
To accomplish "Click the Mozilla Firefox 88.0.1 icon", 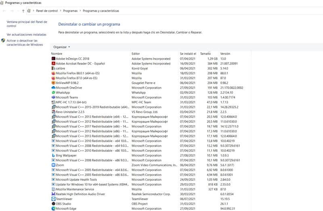I will tap(53, 73).
